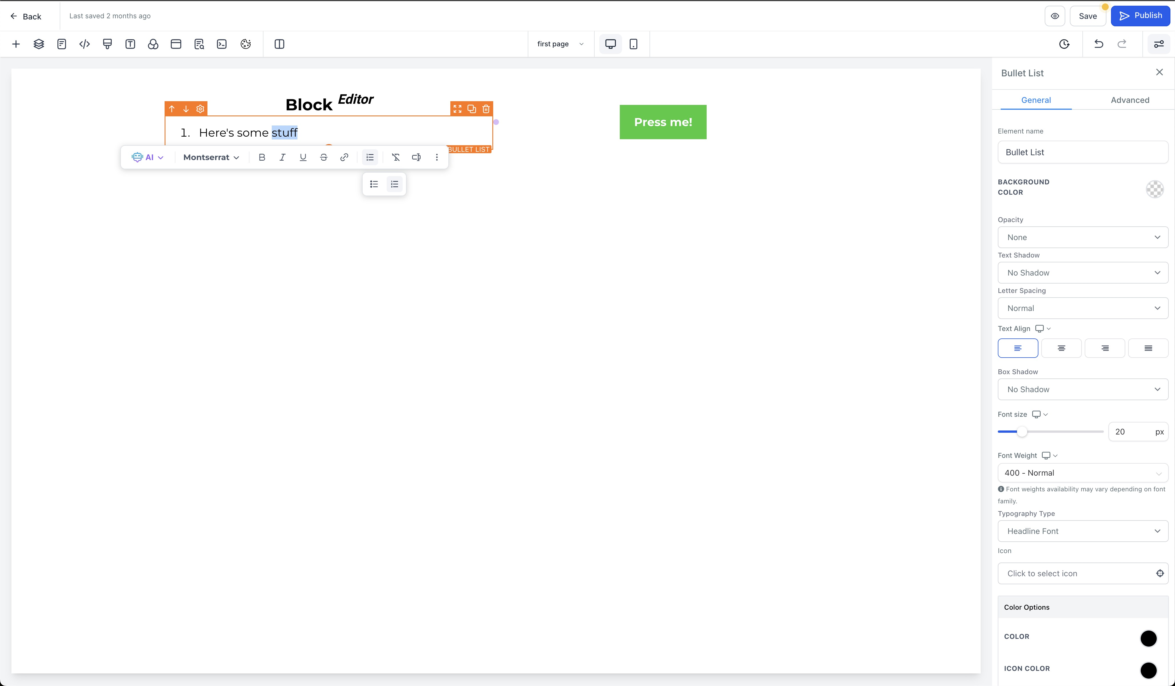
Task: Open the ICON COLOR black swatch
Action: click(1148, 670)
